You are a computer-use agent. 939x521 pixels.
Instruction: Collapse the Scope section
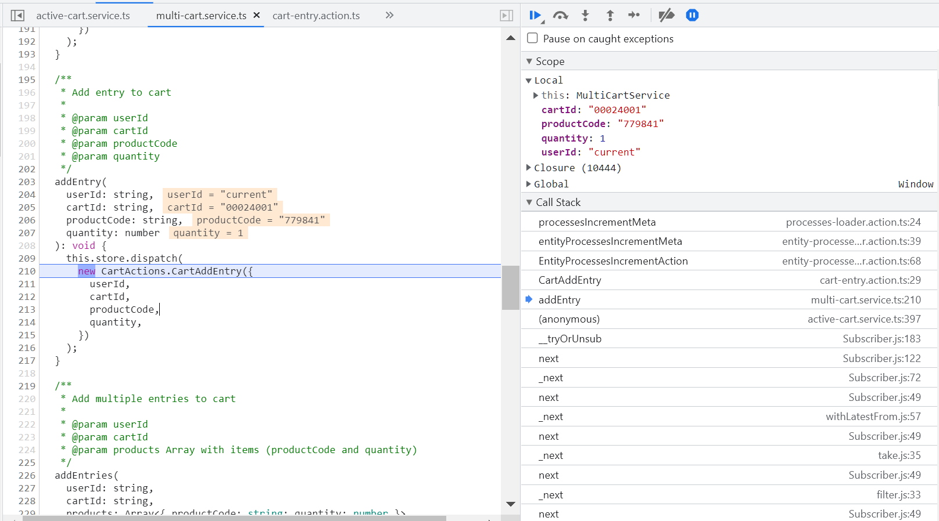coord(529,61)
